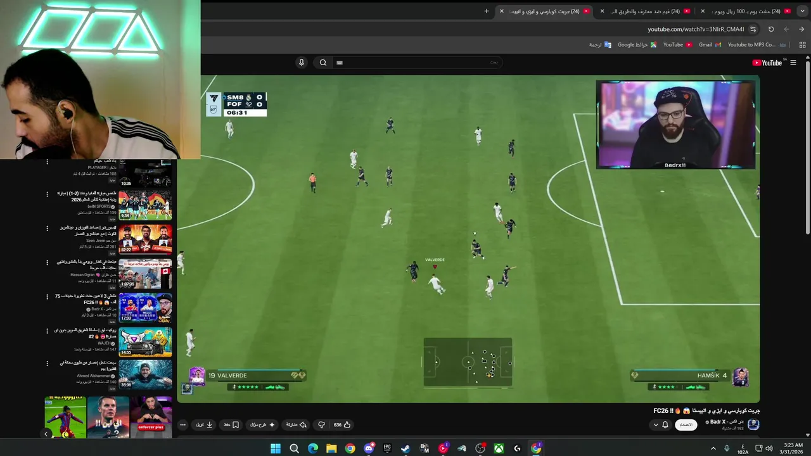
Task: Close the tab about 100 riyal day
Action: pos(703,11)
